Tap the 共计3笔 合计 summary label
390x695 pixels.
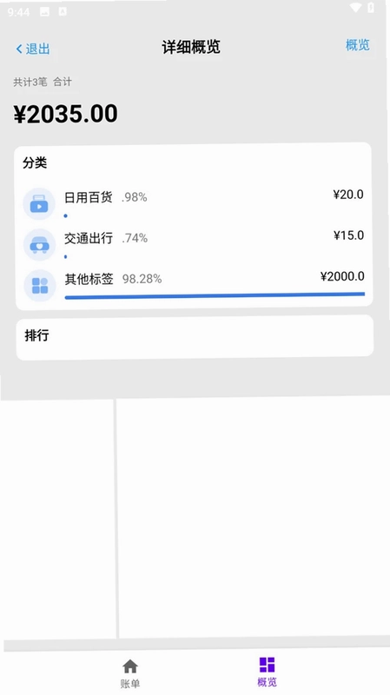pos(43,82)
